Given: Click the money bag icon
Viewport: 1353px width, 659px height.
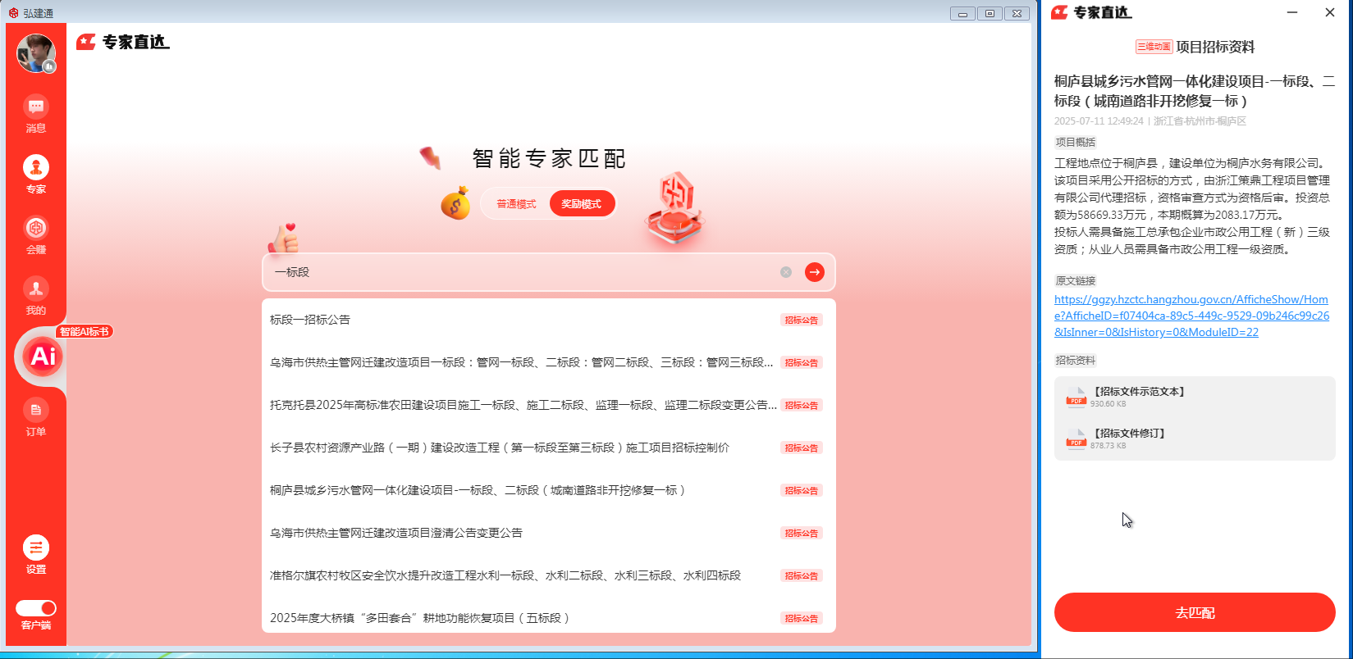Looking at the screenshot, I should point(455,203).
